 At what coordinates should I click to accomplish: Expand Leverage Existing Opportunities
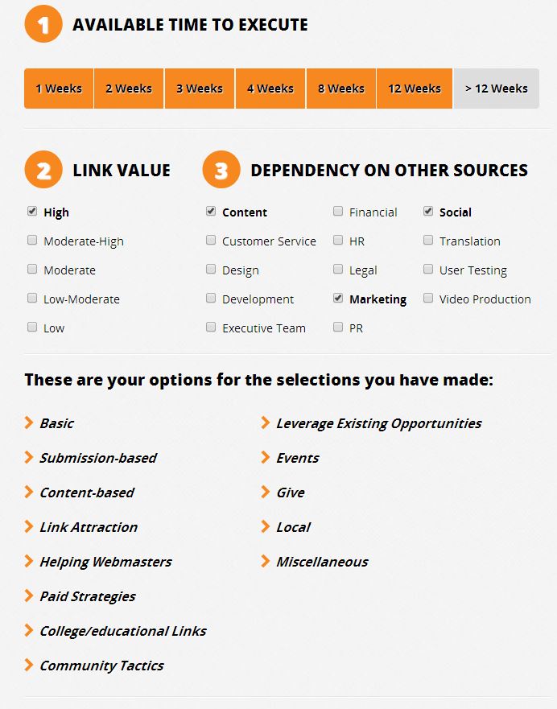coord(379,423)
